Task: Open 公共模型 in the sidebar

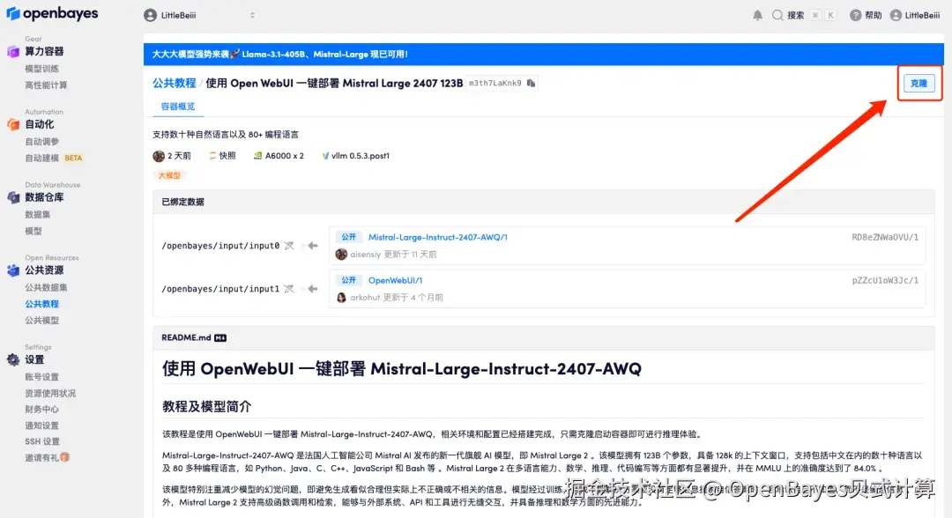Action: point(42,321)
